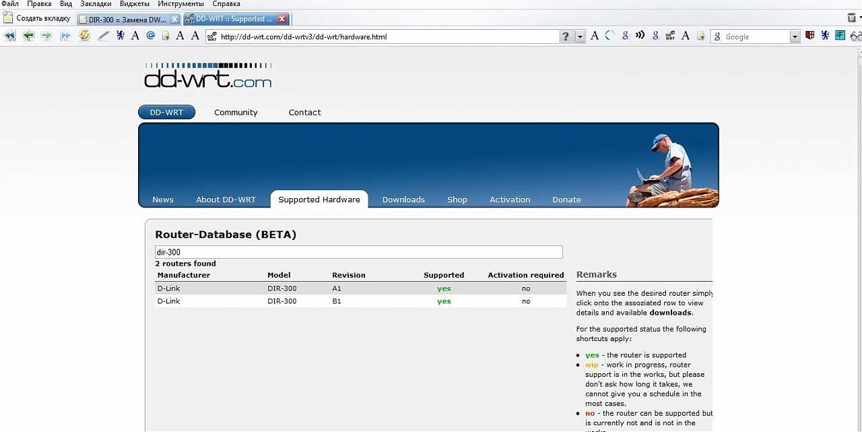Screen dimensions: 862x432
Task: Click the green yes in row A1
Action: 444,288
